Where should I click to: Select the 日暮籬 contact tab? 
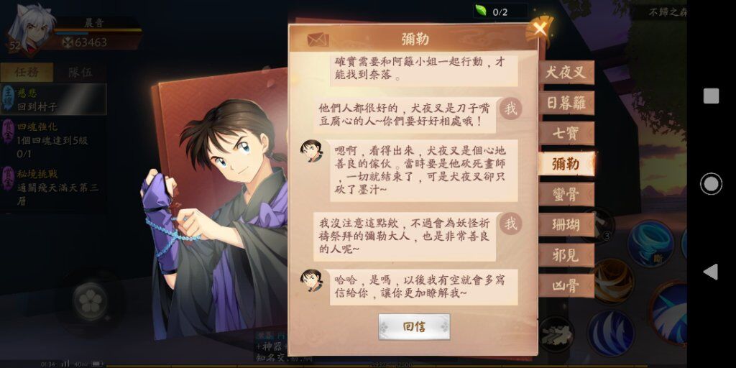tap(566, 103)
